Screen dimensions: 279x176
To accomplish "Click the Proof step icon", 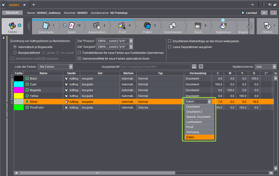I will click(122, 26).
